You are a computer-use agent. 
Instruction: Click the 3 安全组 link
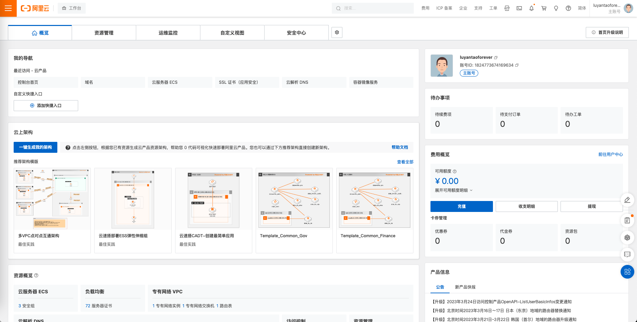pos(26,306)
